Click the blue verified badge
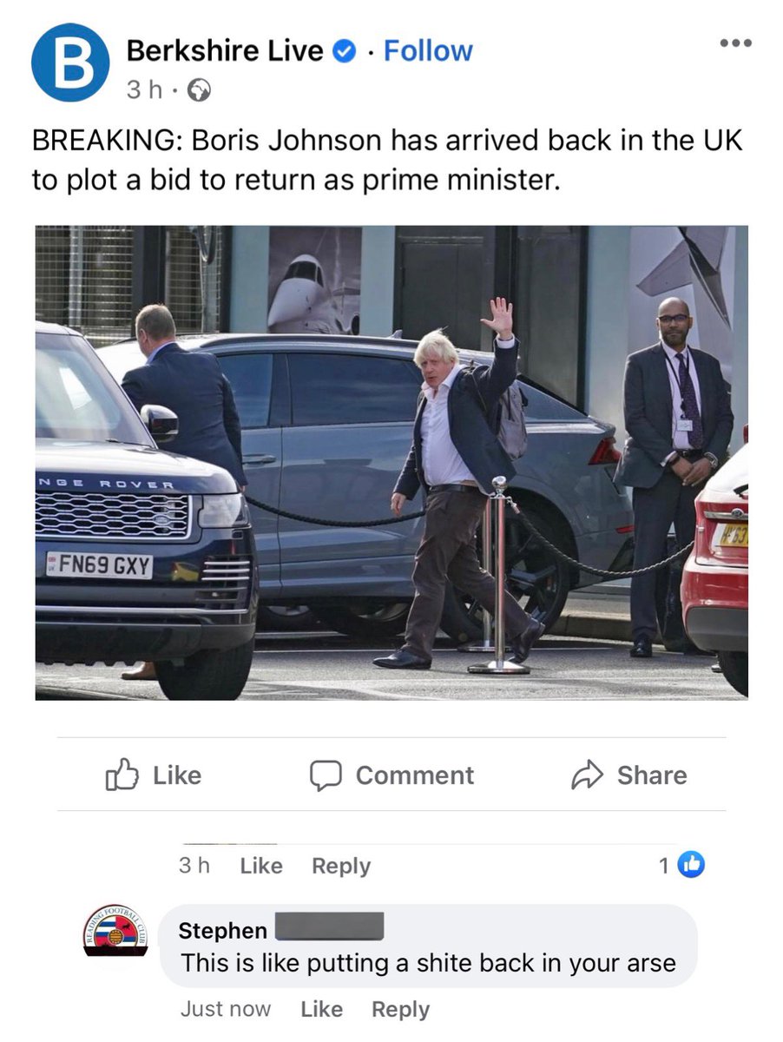 click(345, 52)
